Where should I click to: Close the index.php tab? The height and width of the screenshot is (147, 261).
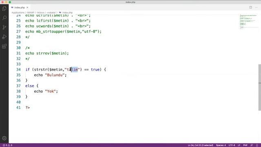[x=27, y=7]
